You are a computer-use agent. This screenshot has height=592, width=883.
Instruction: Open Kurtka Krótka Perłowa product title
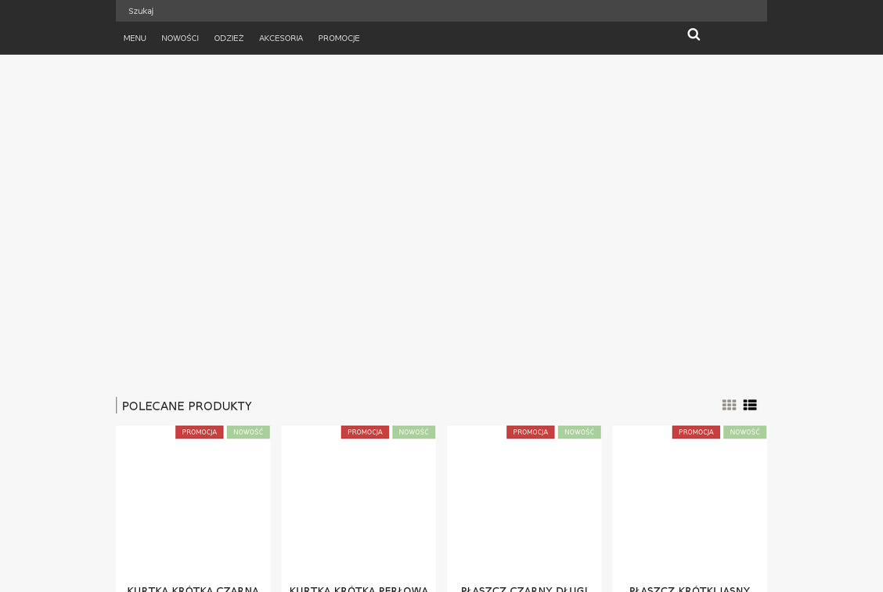click(359, 589)
